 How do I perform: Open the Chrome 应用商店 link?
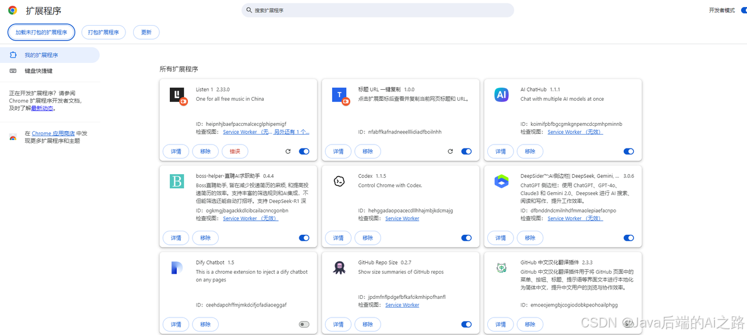coord(53,133)
